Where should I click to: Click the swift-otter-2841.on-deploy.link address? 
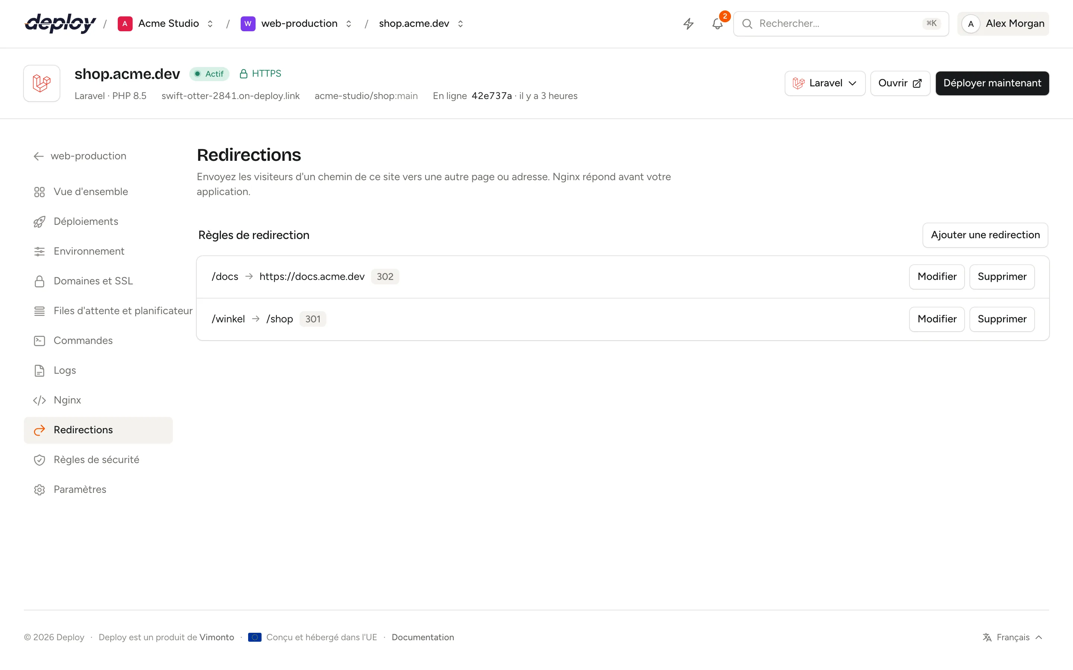(x=231, y=96)
